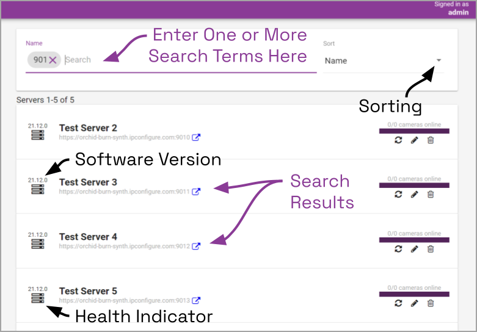Refresh Test Server 3
Screen dimensions: 477x332
click(398, 195)
